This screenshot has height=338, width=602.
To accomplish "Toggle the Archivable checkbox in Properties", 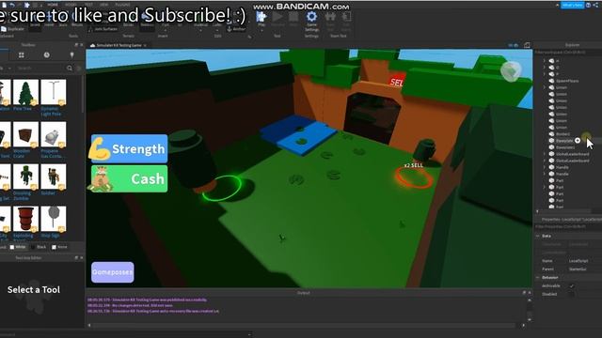I will tap(572, 285).
